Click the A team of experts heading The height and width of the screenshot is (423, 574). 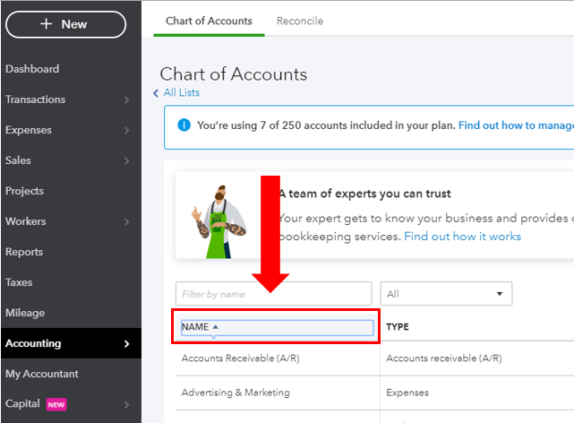[x=364, y=193]
